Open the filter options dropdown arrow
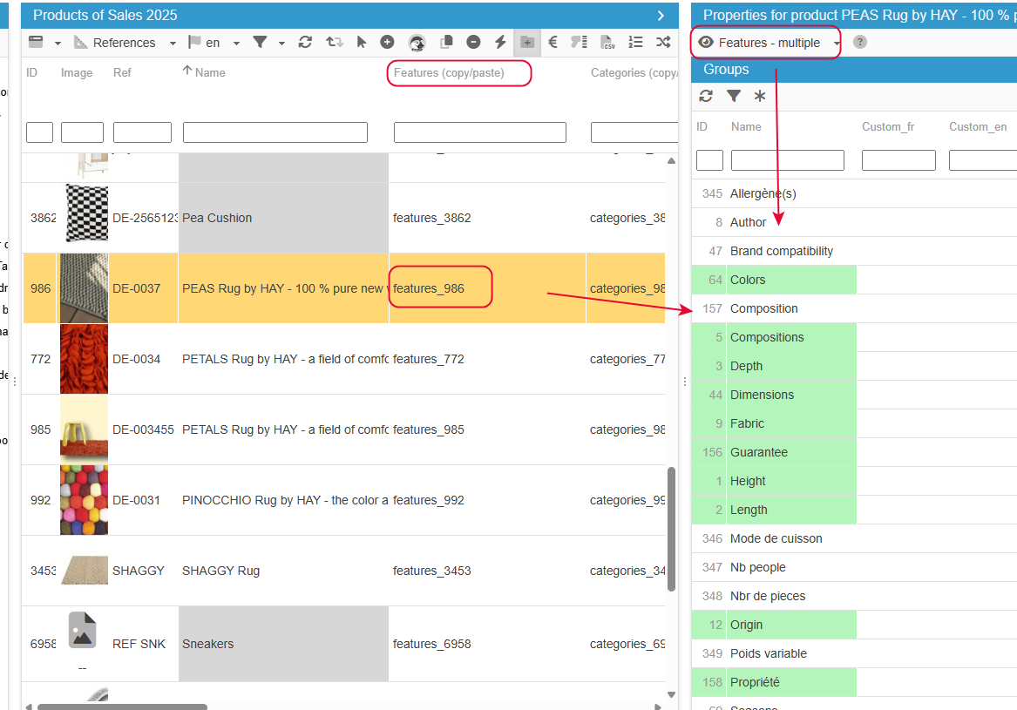Viewport: 1017px width, 710px height. coord(281,44)
